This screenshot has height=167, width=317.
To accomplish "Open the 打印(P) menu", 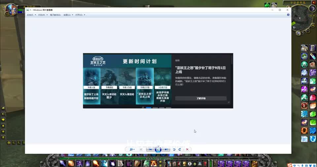I will (42, 15).
